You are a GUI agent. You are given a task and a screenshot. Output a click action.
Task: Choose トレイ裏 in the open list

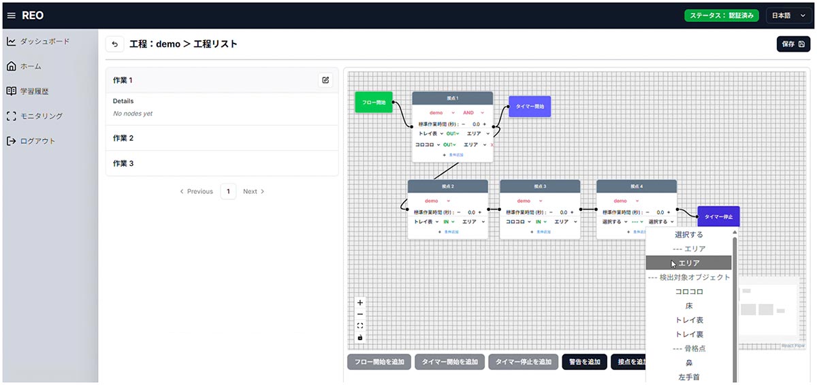point(689,334)
